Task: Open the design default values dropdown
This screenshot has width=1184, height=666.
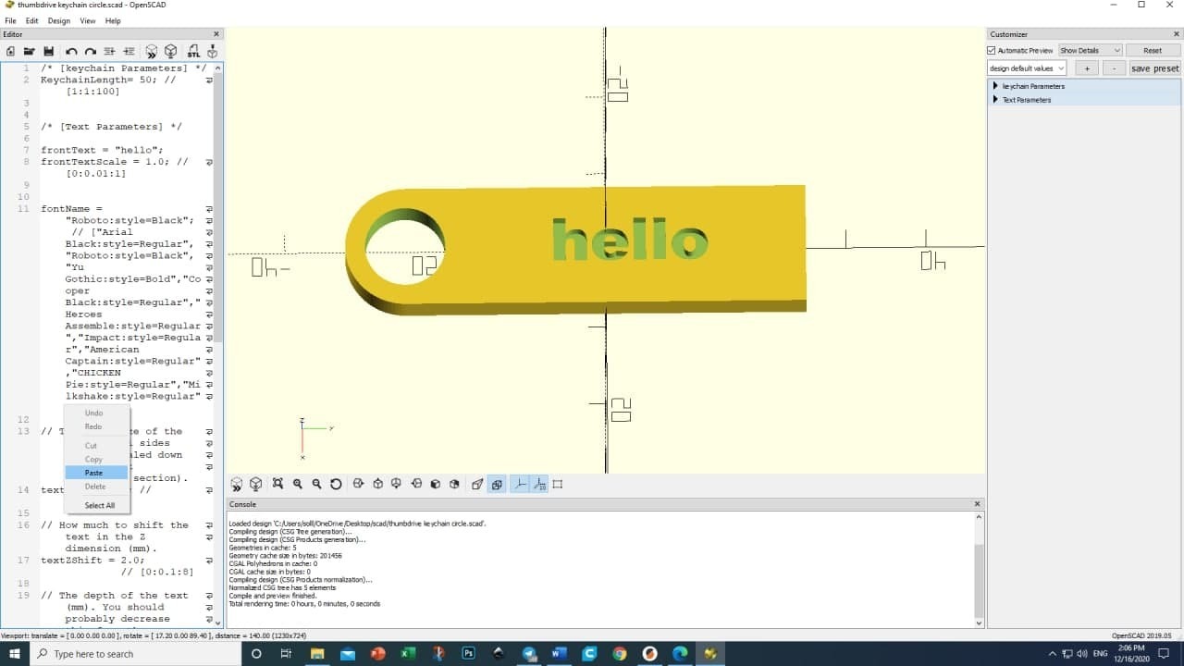Action: pyautogui.click(x=1026, y=68)
